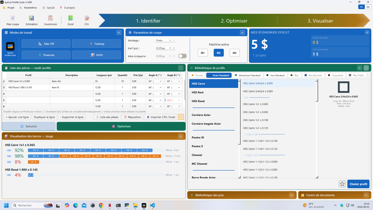The height and width of the screenshot is (210, 373).
Task: Switch interface language to EN
Action: (368, 7)
